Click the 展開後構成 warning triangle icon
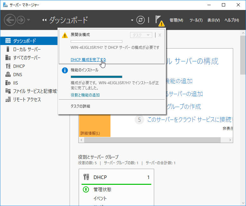 click(x=65, y=35)
